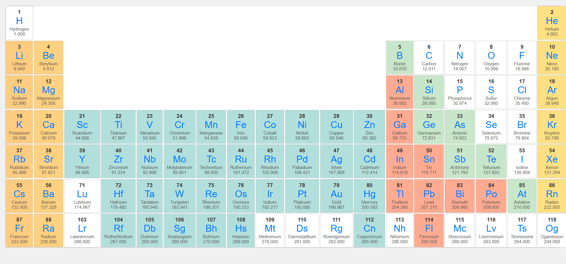Select the Rubidium cell
Image resolution: width=566 pixels, height=264 pixels.
(19, 161)
